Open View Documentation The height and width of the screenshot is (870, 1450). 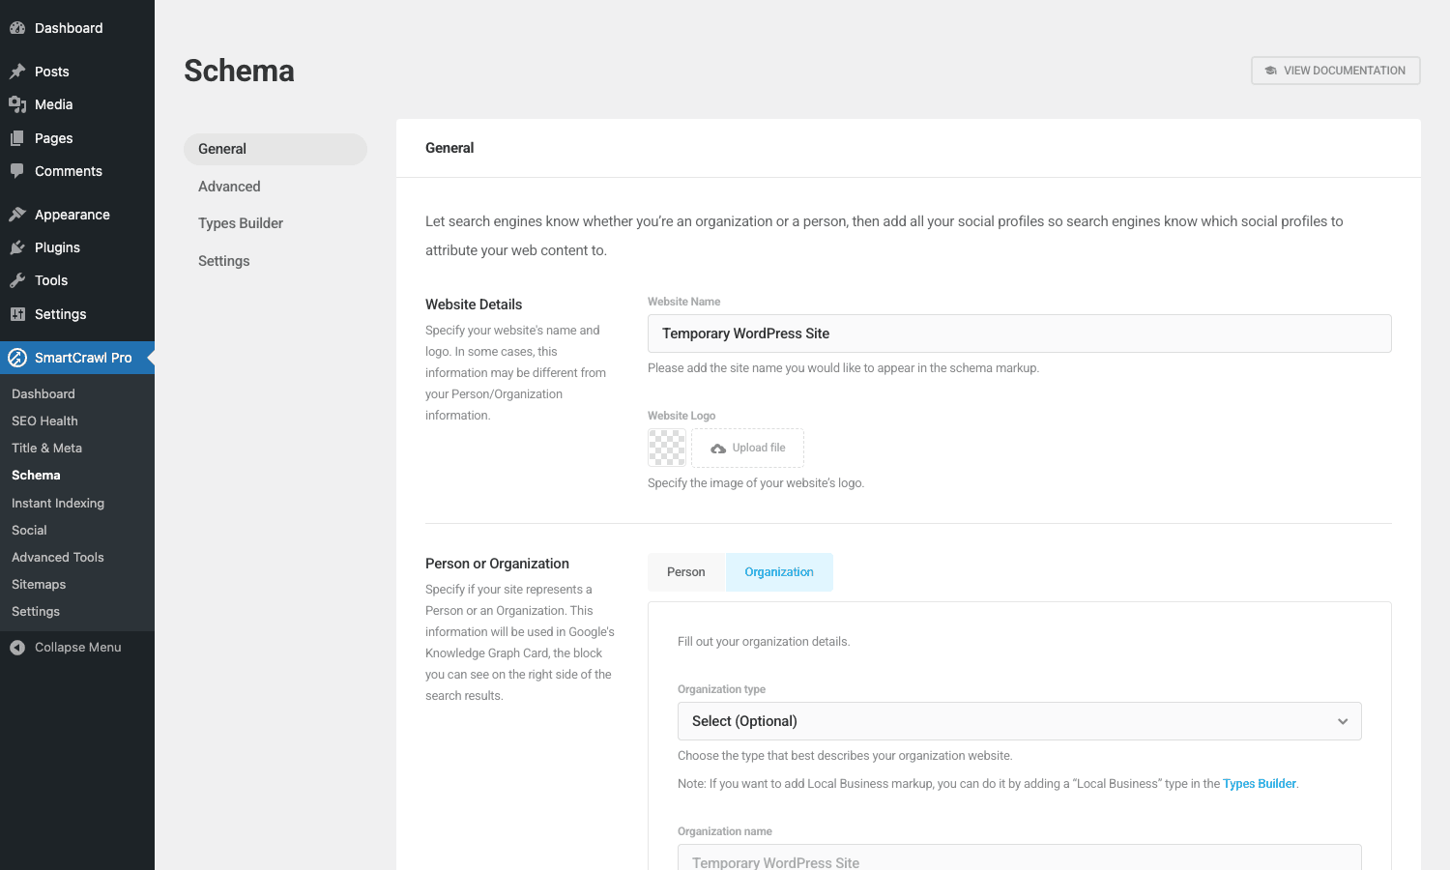1335,71
